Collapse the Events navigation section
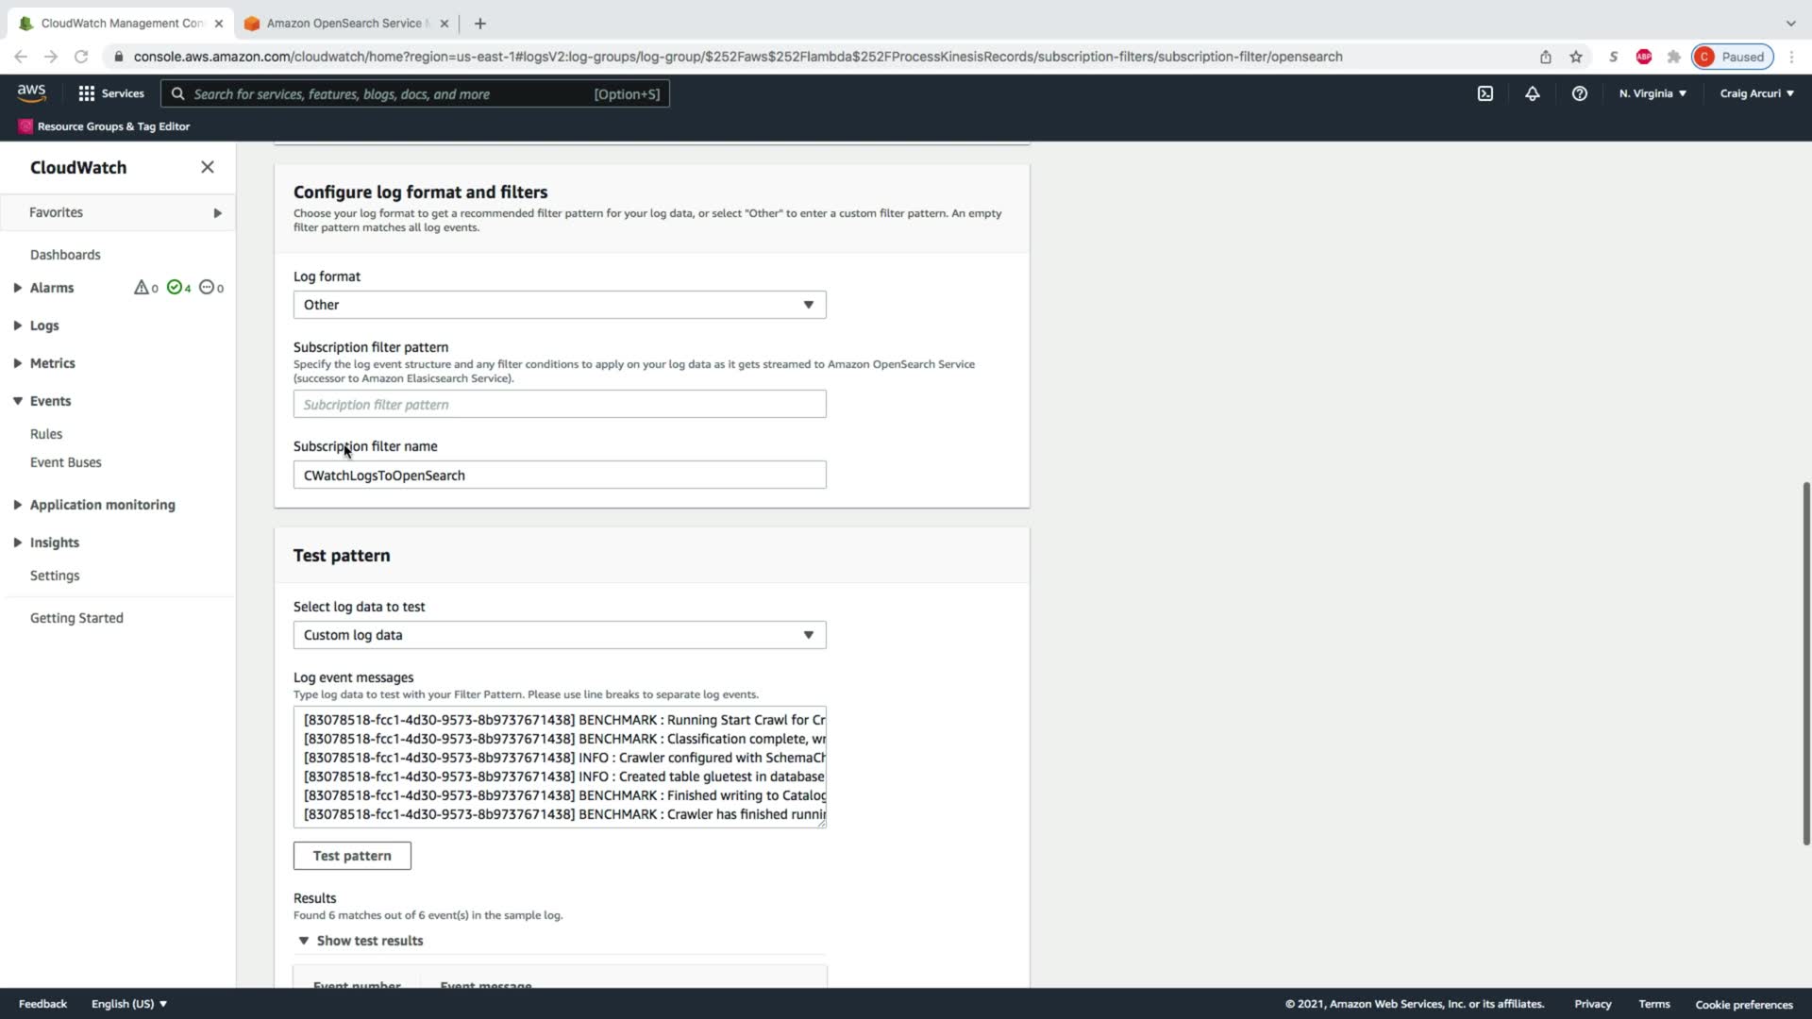The width and height of the screenshot is (1812, 1019). pyautogui.click(x=49, y=401)
